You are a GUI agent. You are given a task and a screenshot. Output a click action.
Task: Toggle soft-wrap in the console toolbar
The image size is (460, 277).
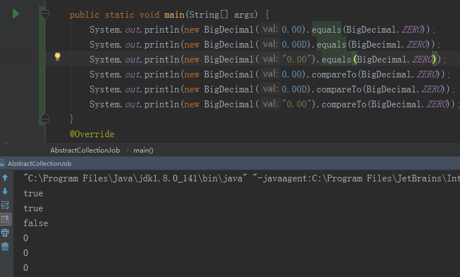click(5, 205)
